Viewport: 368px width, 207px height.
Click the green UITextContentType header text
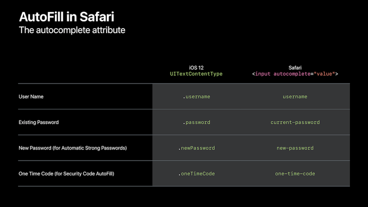click(196, 74)
